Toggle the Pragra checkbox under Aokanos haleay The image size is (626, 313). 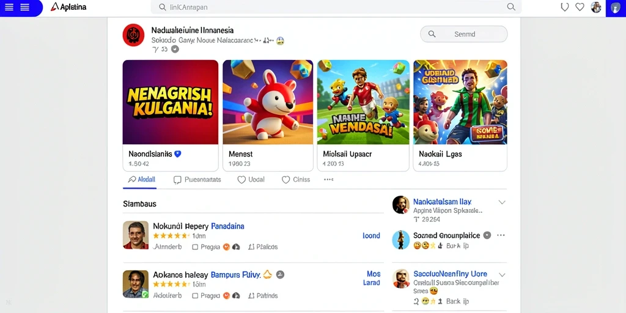click(x=195, y=296)
